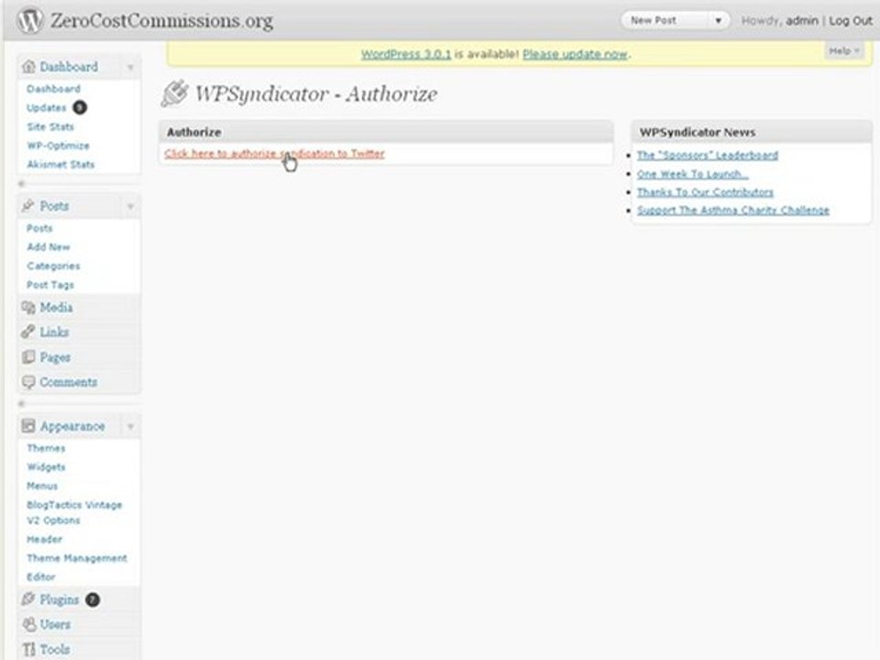Open the Tools menu
The image size is (880, 660).
[55, 649]
